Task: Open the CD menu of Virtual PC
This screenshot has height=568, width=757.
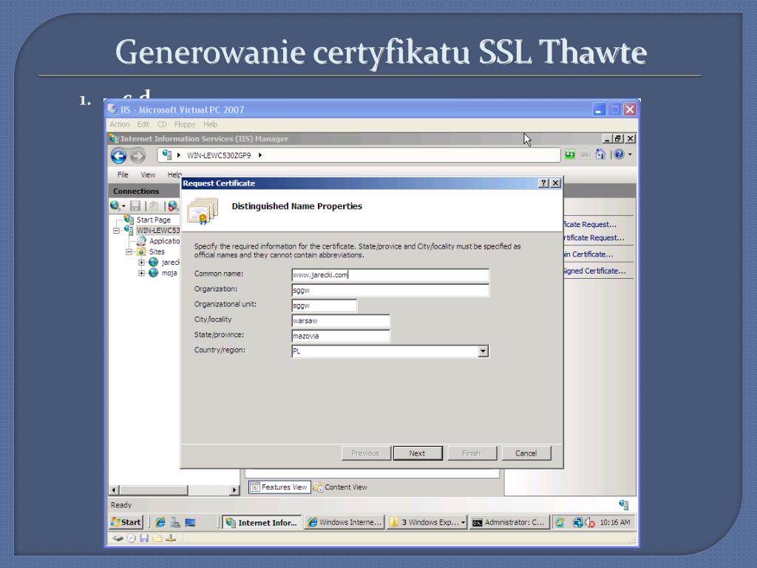Action: [162, 124]
